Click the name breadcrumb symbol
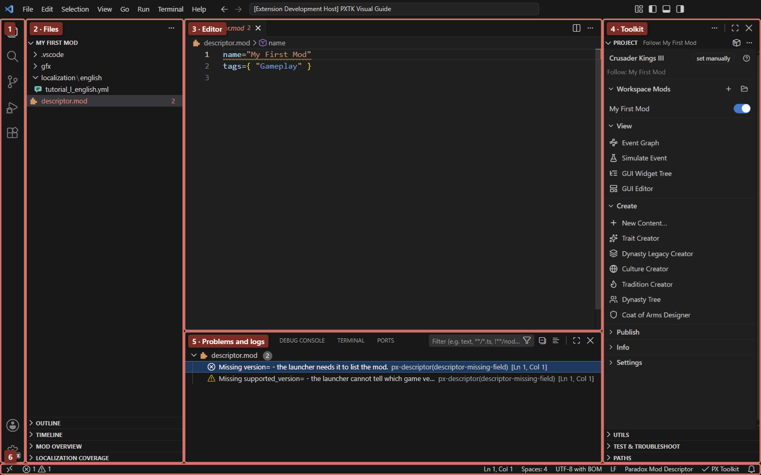761x475 pixels. point(272,43)
